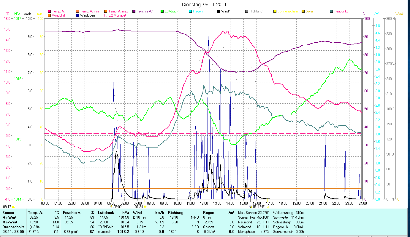Click the purple Feuchte A.* legend swatch
This screenshot has height=237, width=410.
click(x=134, y=11)
